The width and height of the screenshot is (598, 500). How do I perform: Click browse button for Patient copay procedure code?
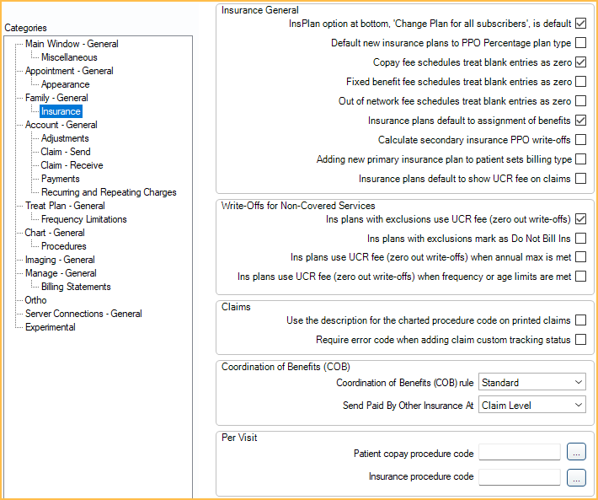(x=576, y=453)
